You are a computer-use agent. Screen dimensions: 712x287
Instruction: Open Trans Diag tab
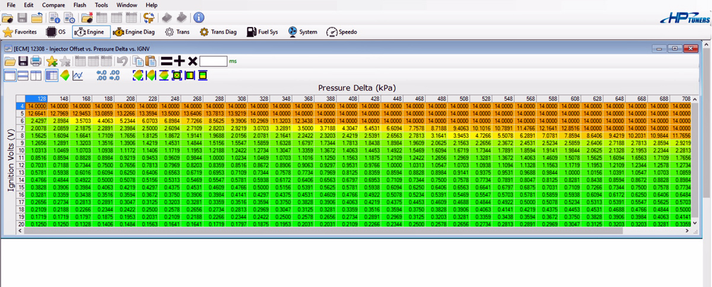point(218,32)
